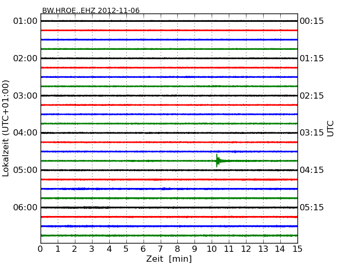The image size is (338, 270).
Task: Click x-axis tick label 14
Action: pyautogui.click(x=280, y=249)
